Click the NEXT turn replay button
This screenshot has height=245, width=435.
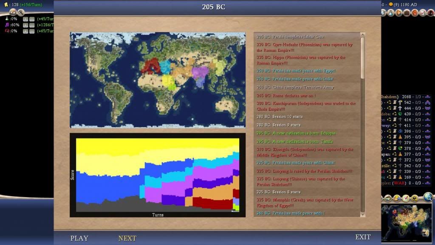(x=127, y=238)
